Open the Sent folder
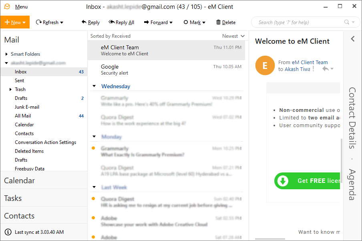362x241 pixels. click(x=19, y=81)
